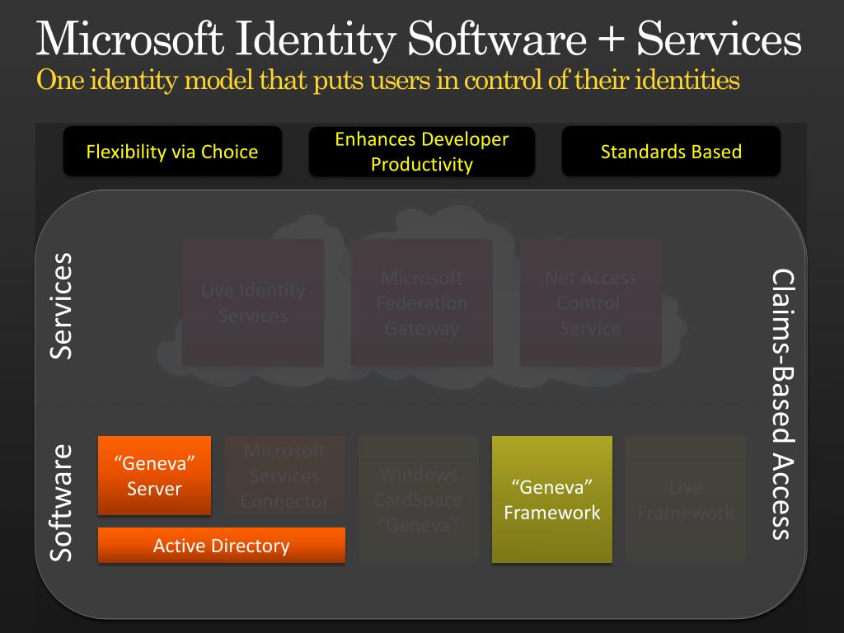Select the Enhances Developer Productivity box

[x=421, y=152]
